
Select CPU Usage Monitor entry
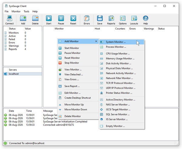122,54
